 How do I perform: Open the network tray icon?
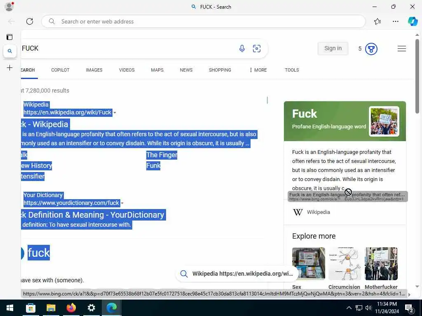359,308
